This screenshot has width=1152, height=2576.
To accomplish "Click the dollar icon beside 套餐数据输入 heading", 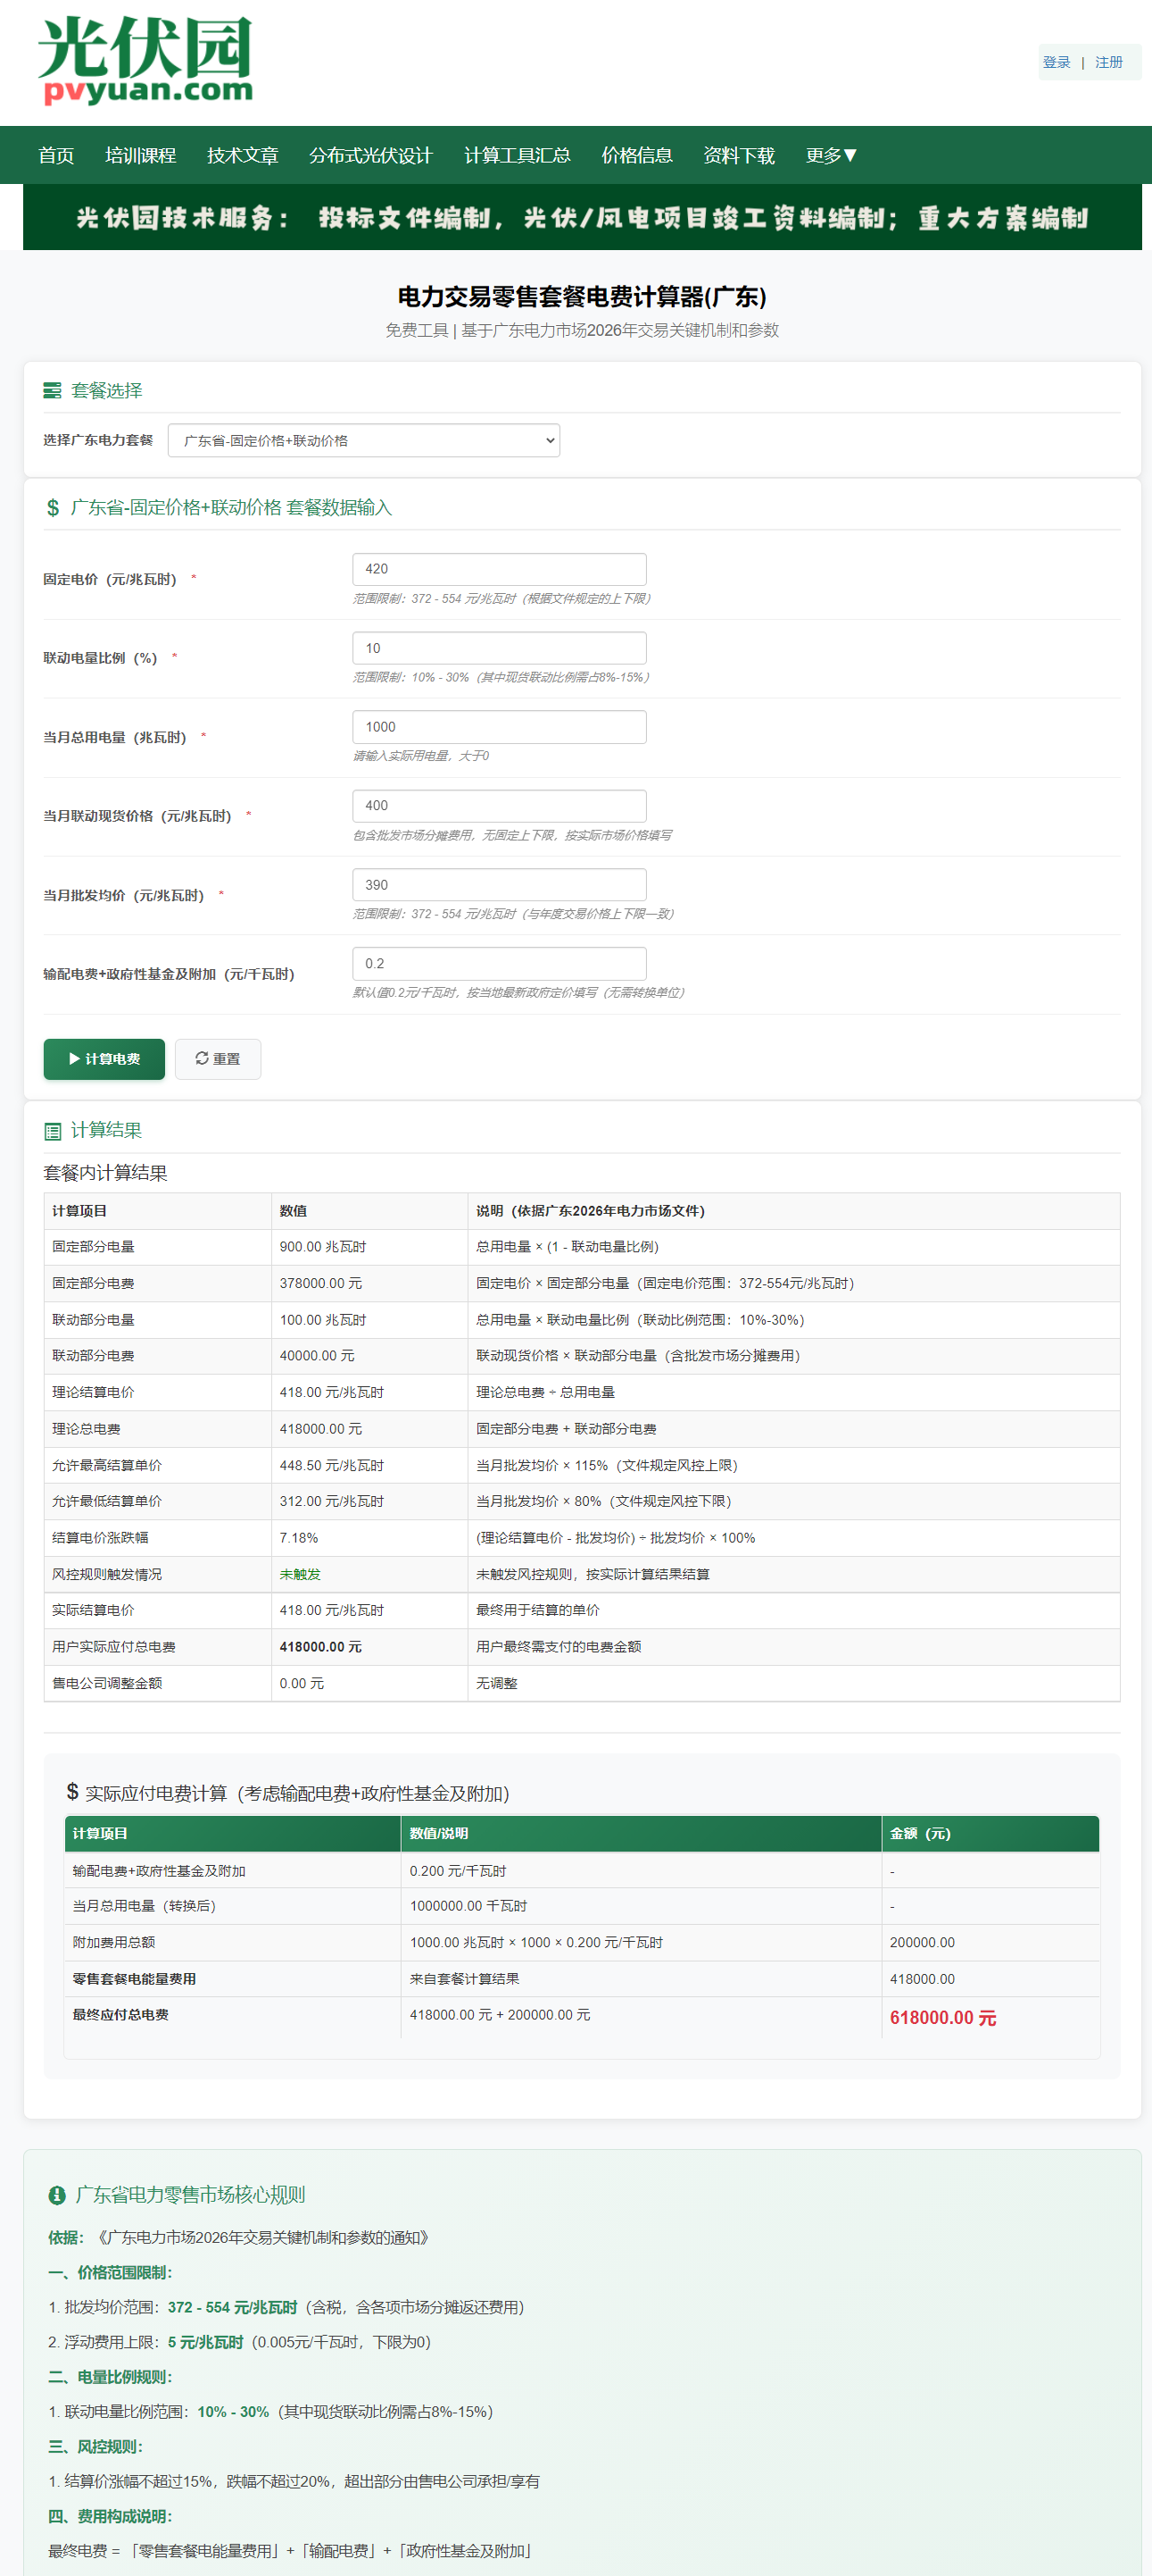I will (53, 508).
